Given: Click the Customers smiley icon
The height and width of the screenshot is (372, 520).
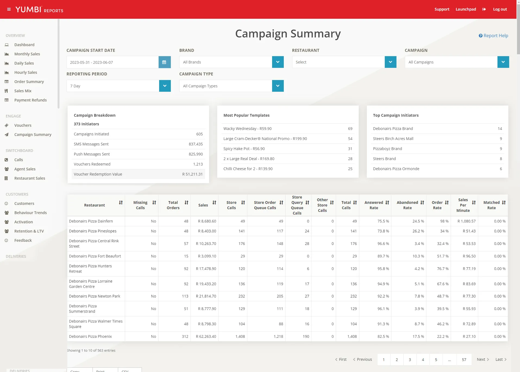Looking at the screenshot, I should [x=6, y=204].
